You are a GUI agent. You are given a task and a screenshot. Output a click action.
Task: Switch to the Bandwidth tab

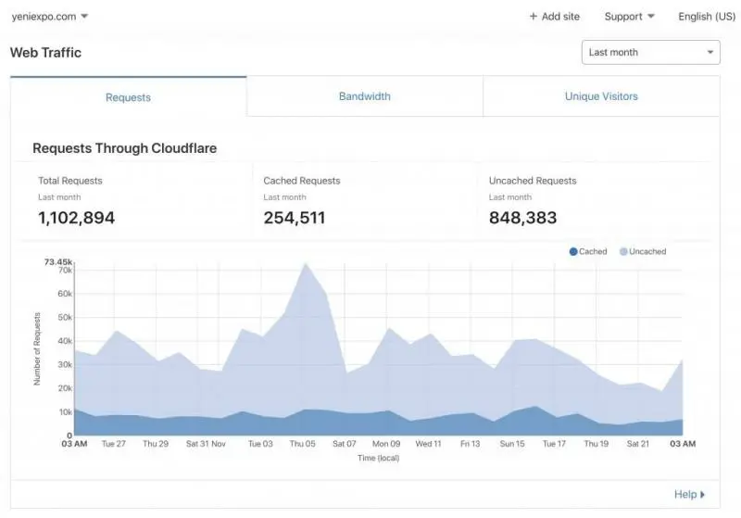[x=365, y=96]
